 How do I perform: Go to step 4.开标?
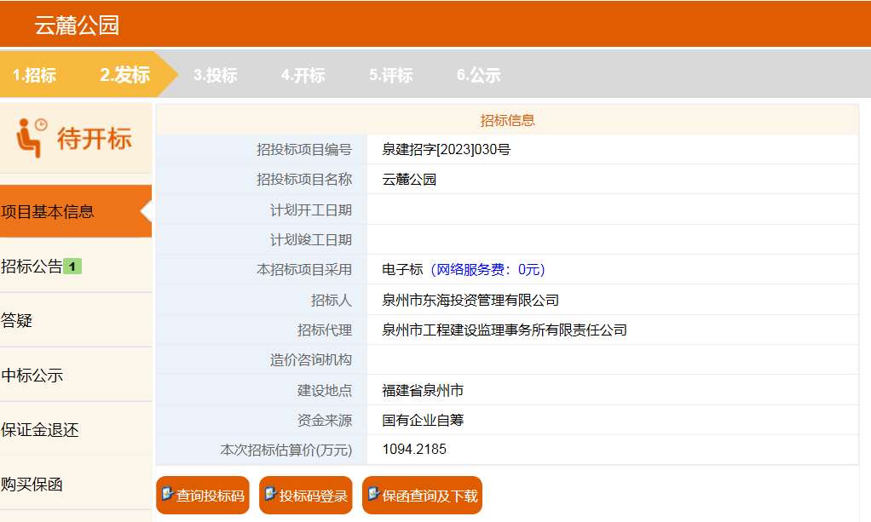point(303,75)
